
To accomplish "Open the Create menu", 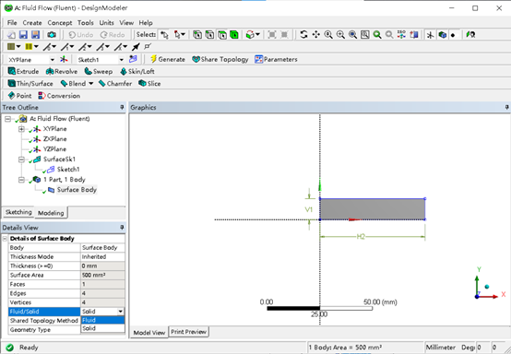I will pyautogui.click(x=32, y=23).
